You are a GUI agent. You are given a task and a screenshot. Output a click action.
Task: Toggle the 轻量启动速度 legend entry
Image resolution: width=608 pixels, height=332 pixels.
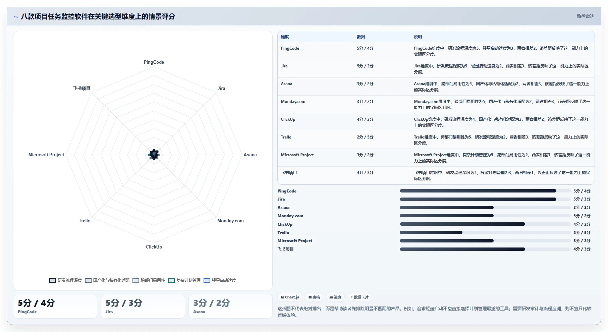pyautogui.click(x=220, y=280)
